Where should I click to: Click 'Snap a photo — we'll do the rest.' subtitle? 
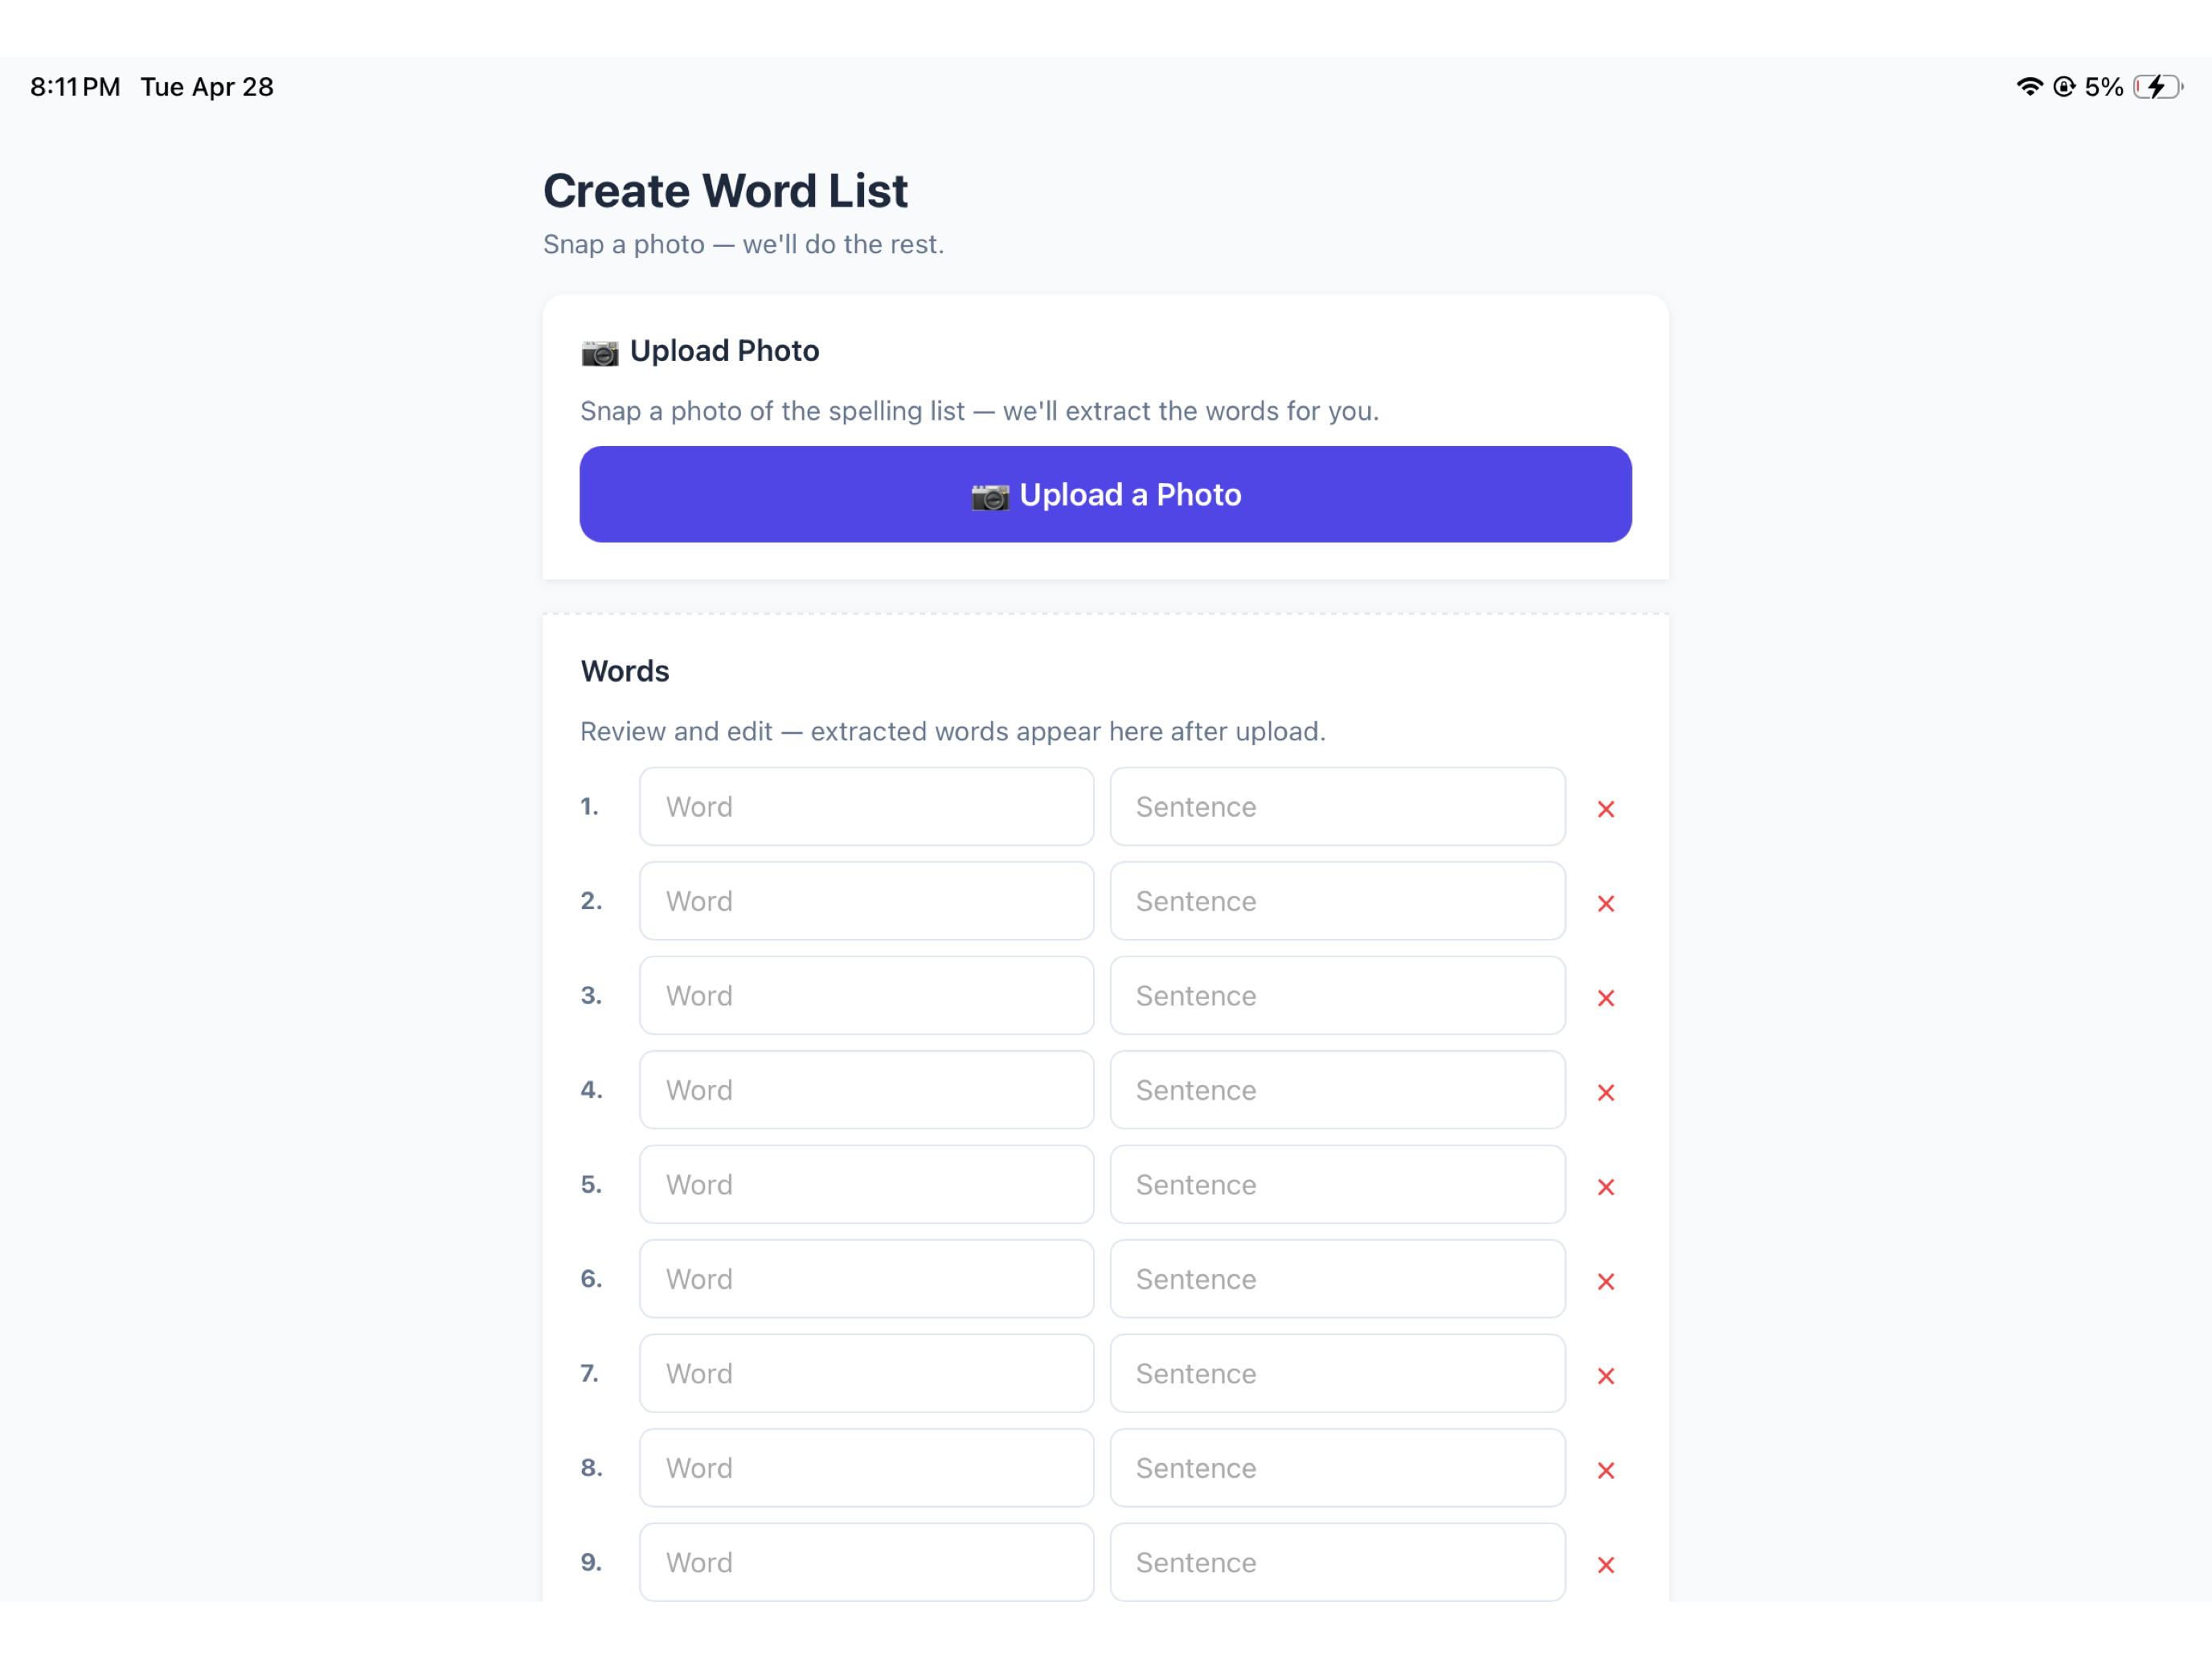pos(743,244)
